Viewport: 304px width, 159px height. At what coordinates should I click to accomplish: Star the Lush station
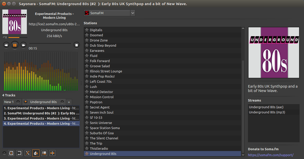[87, 87]
